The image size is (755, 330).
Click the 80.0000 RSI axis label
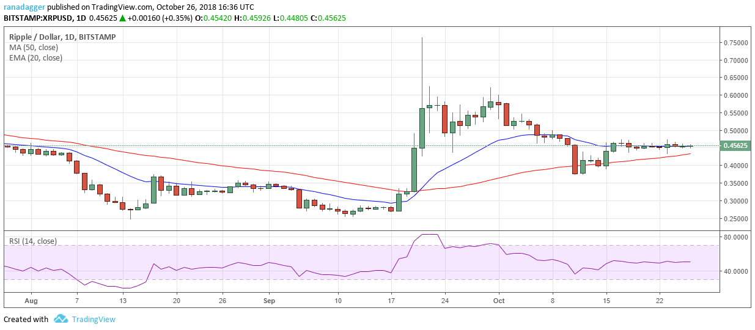point(737,237)
